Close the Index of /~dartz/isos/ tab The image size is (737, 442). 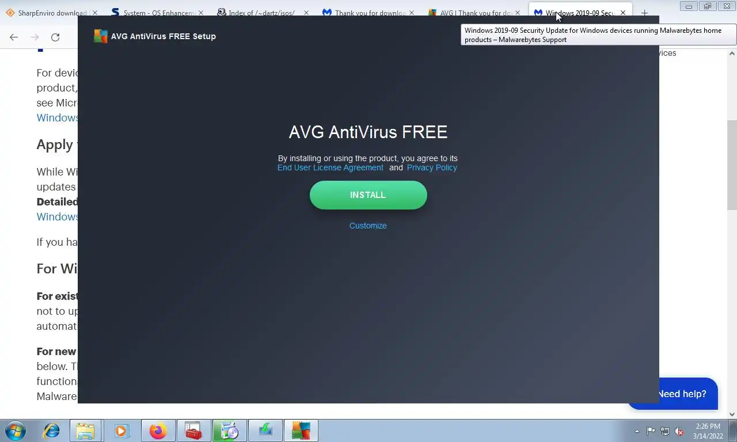click(x=306, y=13)
